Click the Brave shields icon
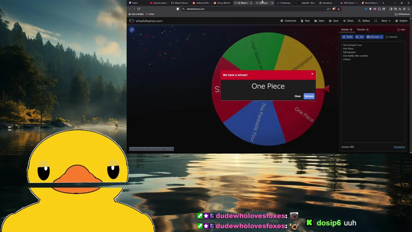The image size is (412, 232). coord(334,9)
